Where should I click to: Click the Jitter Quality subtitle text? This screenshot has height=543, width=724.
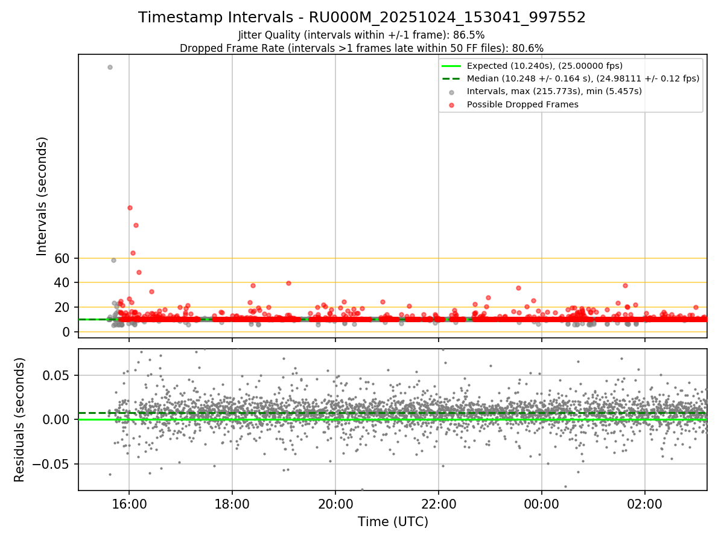tap(361, 35)
